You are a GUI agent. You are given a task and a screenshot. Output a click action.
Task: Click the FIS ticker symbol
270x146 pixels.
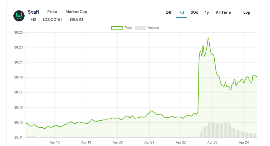click(33, 20)
